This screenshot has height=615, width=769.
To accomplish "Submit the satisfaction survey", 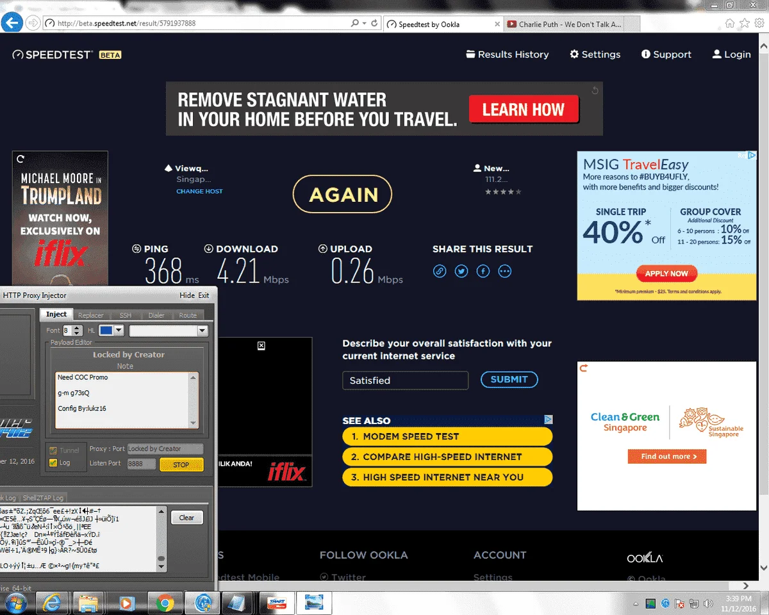I will click(509, 379).
